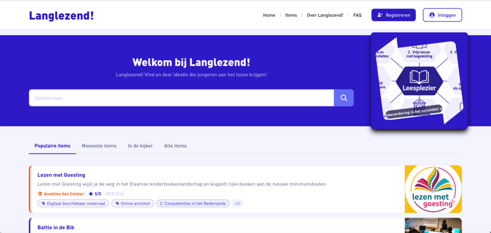Click the 5/5 rating text

[98, 194]
